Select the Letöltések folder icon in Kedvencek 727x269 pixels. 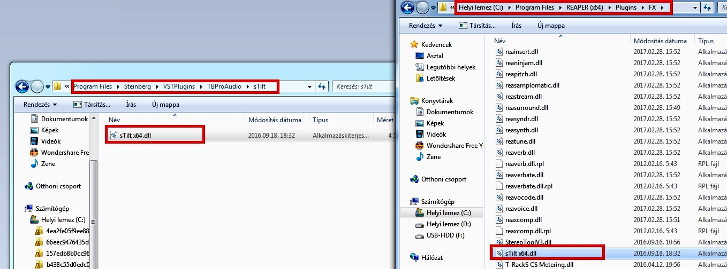tap(420, 78)
